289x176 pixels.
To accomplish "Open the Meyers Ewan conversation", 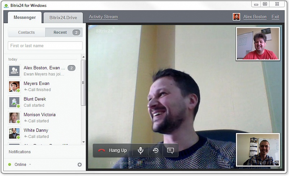I will pyautogui.click(x=42, y=87).
